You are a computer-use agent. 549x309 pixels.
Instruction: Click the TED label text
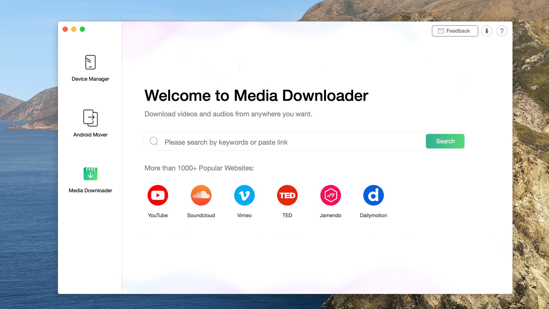pyautogui.click(x=287, y=215)
